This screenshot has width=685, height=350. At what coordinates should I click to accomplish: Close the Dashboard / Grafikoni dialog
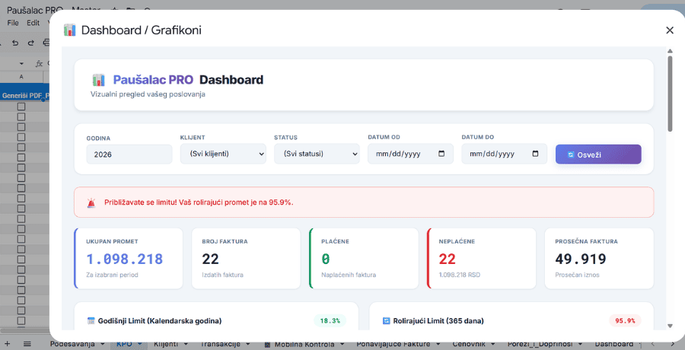pos(670,30)
